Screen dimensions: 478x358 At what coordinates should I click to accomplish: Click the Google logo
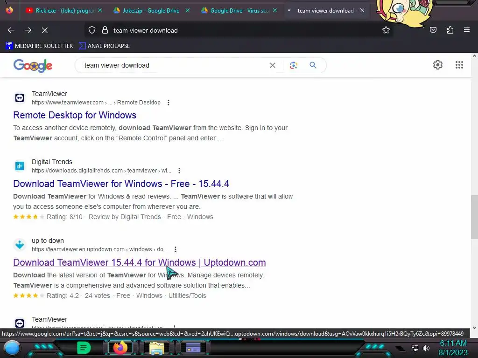point(33,65)
